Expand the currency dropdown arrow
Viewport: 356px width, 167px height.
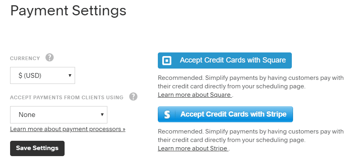point(70,75)
